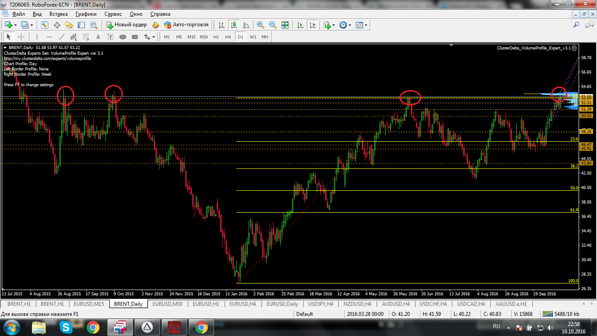Expand the Arrows objects dropdown
Screen dimensions: 597x336
coord(153,37)
